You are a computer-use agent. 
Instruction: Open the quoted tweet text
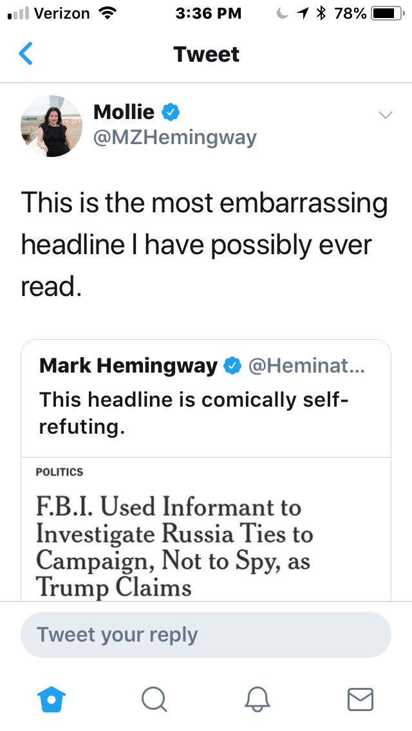pos(193,413)
